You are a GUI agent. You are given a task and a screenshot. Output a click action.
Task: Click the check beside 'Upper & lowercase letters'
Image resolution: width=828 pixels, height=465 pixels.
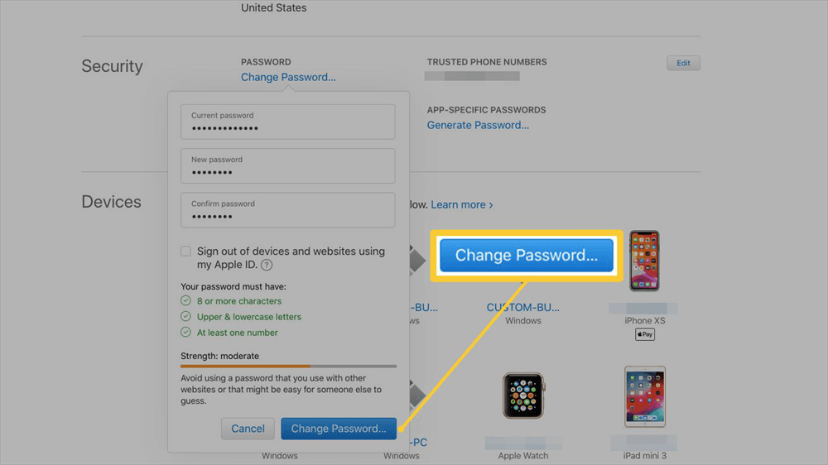(186, 317)
